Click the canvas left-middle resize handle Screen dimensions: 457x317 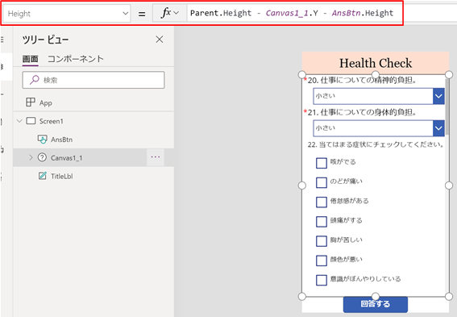pos(302,186)
